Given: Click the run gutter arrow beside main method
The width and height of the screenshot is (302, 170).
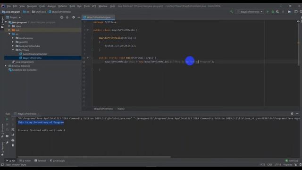Looking at the screenshot, I should coord(88,58).
